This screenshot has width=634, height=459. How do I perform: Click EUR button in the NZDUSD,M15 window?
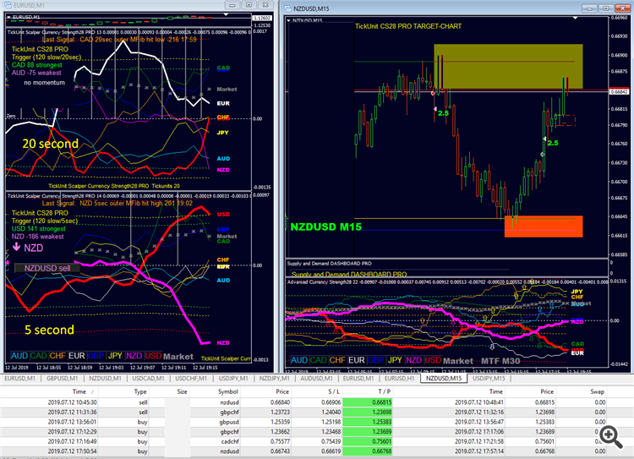tap(356, 360)
